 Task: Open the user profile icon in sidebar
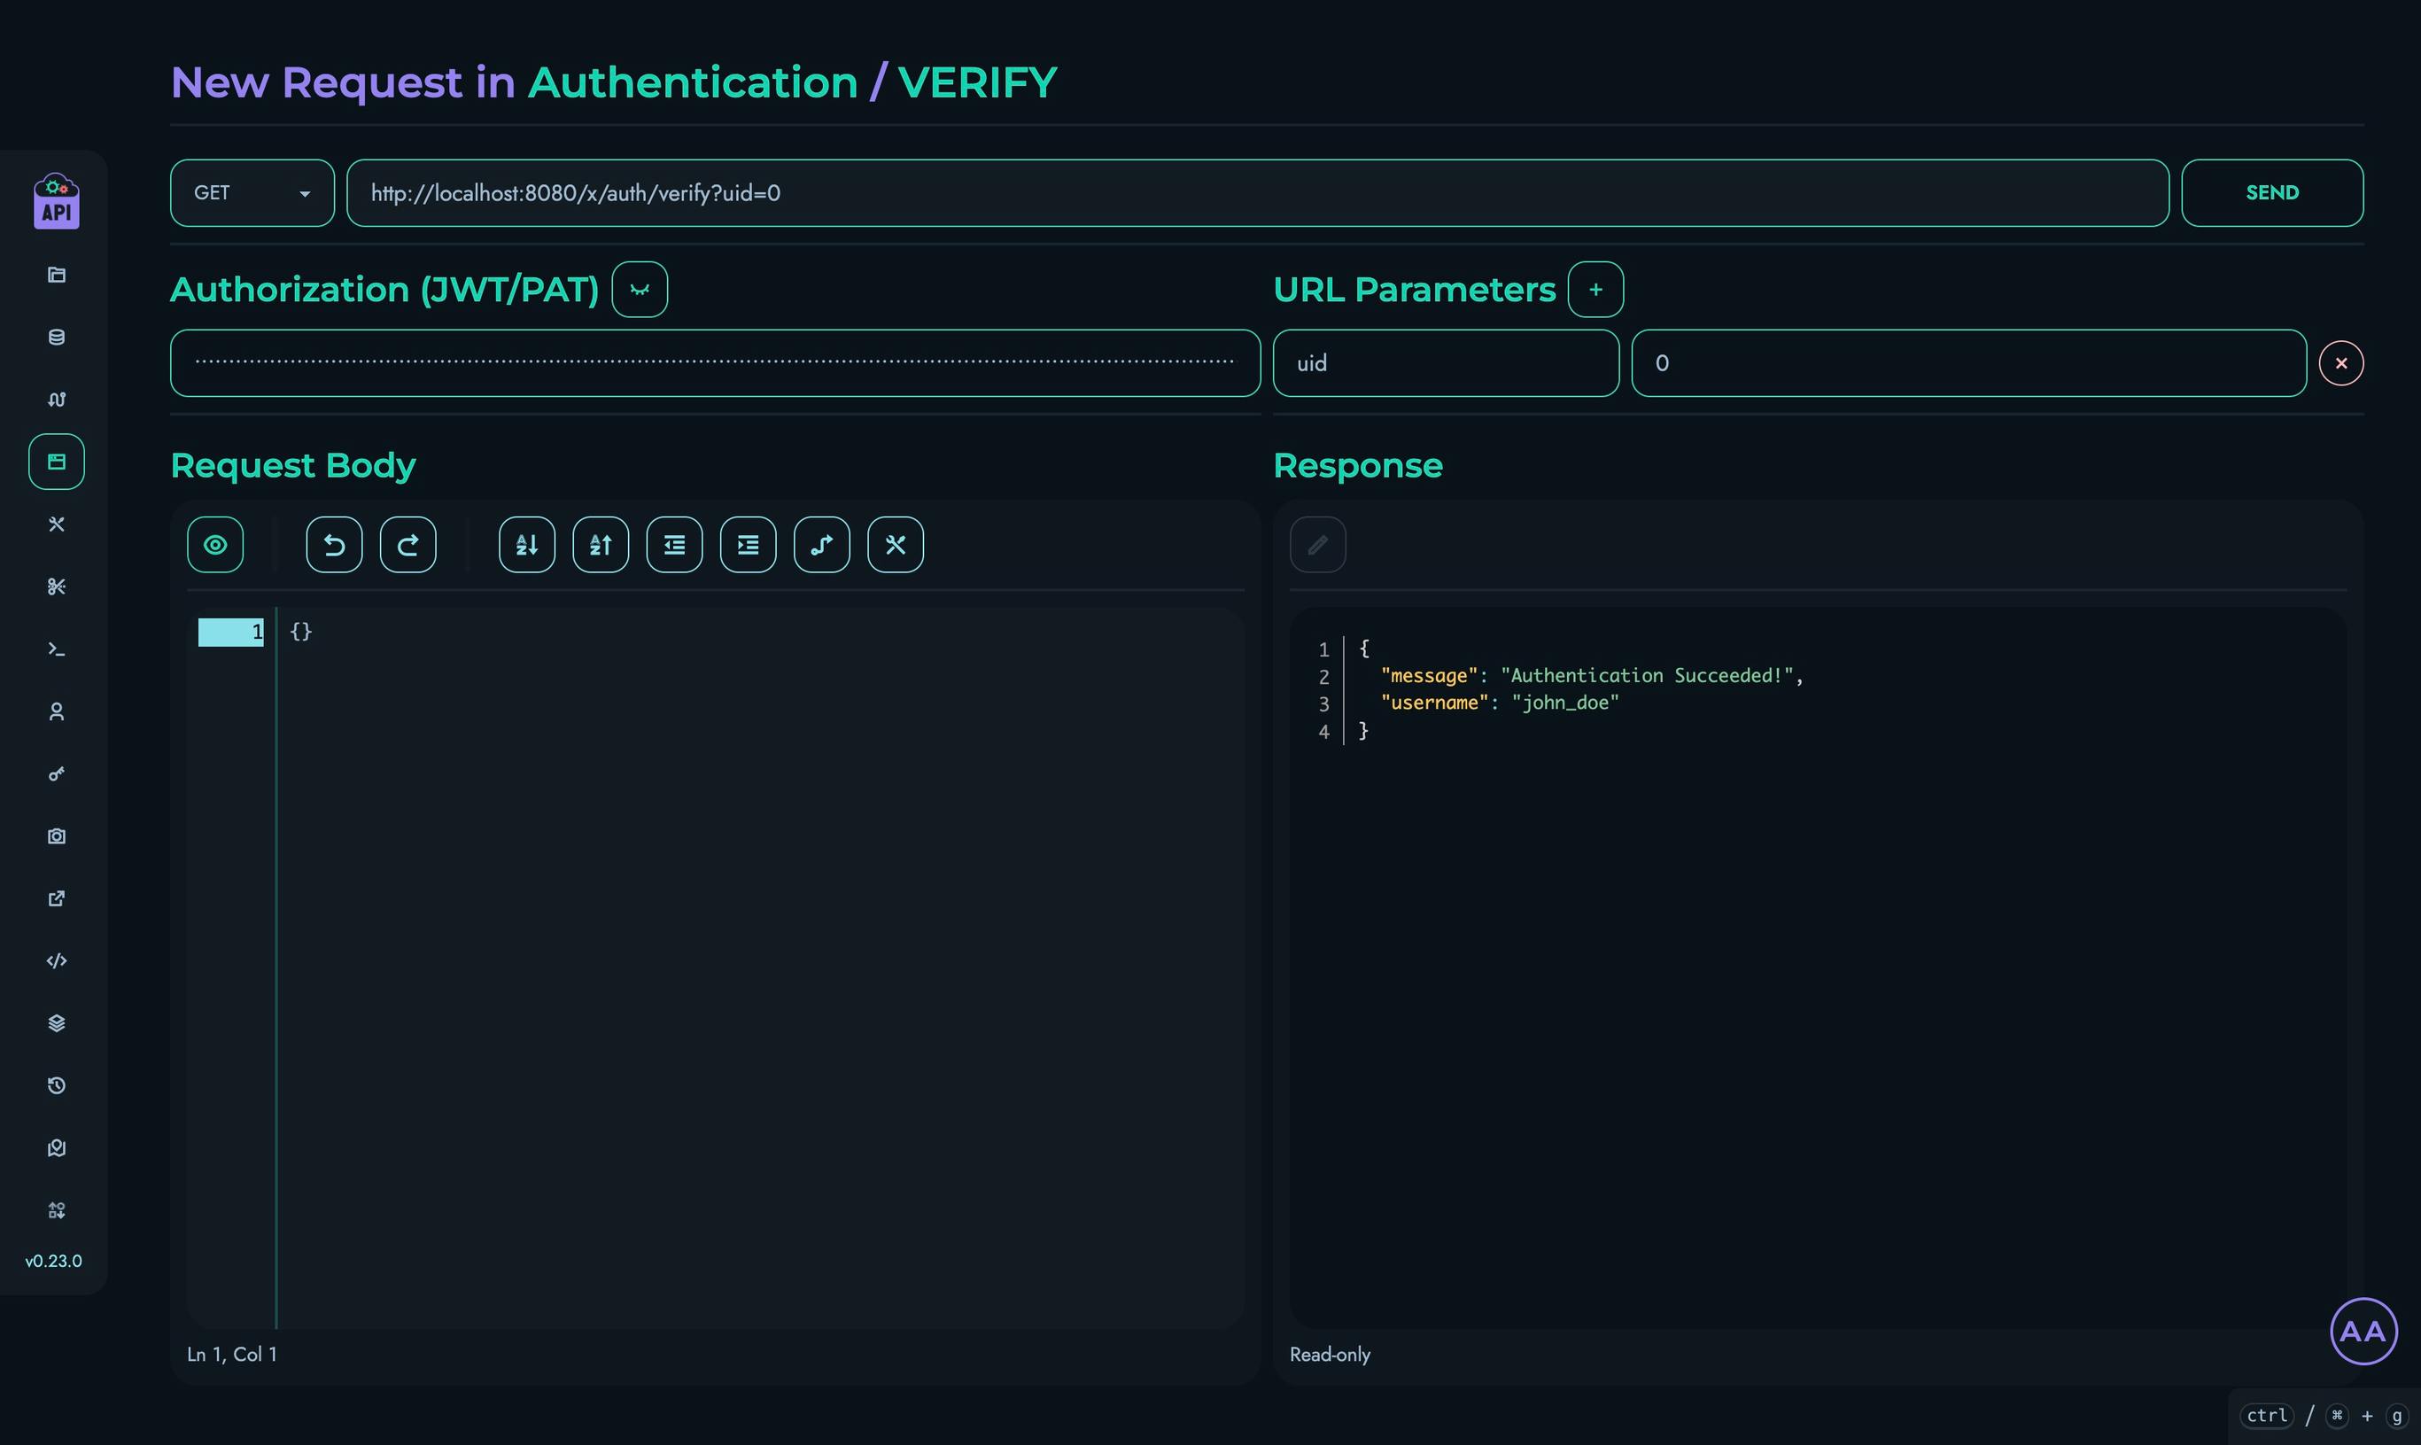pyautogui.click(x=57, y=711)
